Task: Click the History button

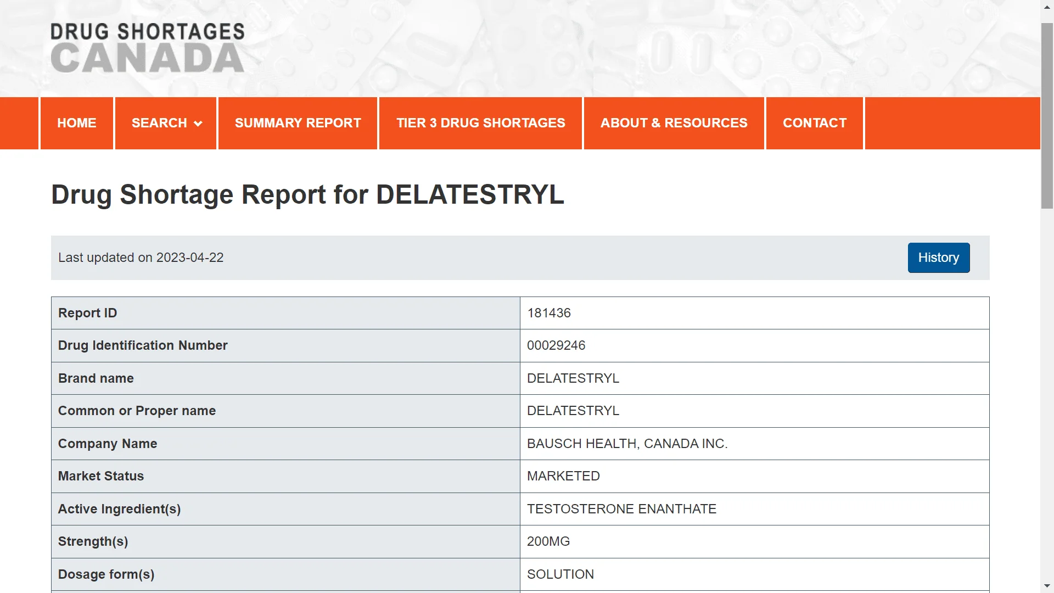Action: tap(939, 258)
